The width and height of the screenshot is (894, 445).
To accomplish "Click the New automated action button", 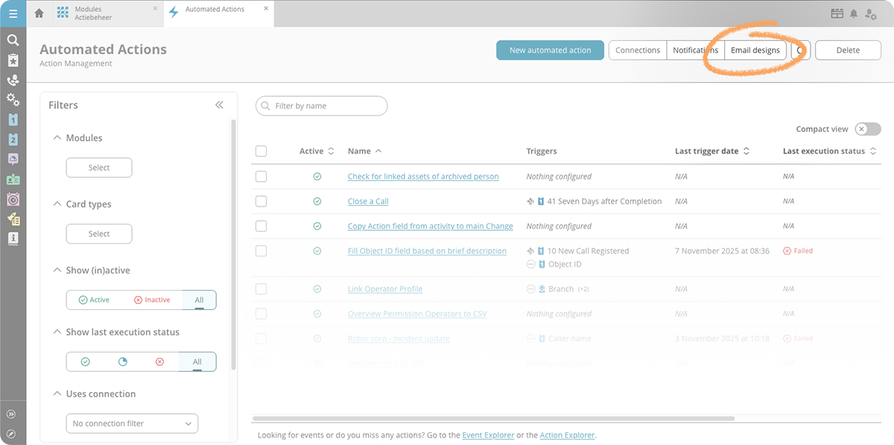I will (x=550, y=50).
